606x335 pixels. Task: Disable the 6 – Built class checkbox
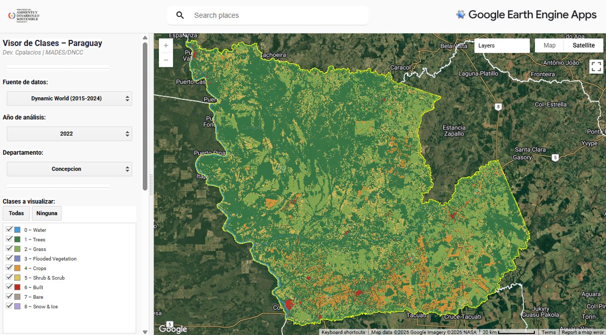coord(9,287)
